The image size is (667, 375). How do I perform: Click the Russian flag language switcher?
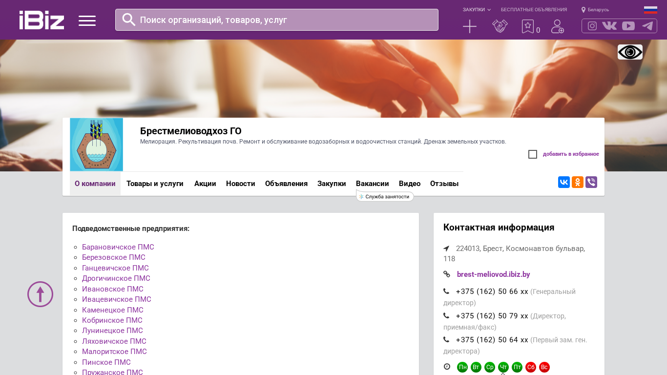click(650, 10)
